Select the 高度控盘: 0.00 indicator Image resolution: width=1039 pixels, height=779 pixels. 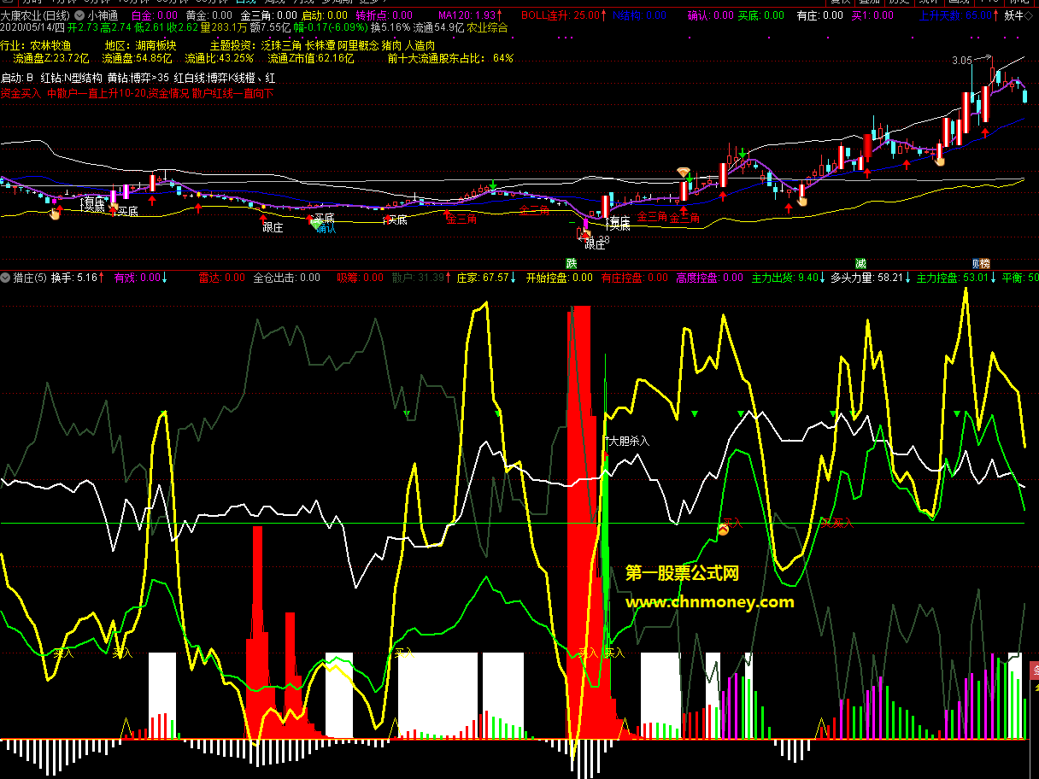(x=709, y=278)
